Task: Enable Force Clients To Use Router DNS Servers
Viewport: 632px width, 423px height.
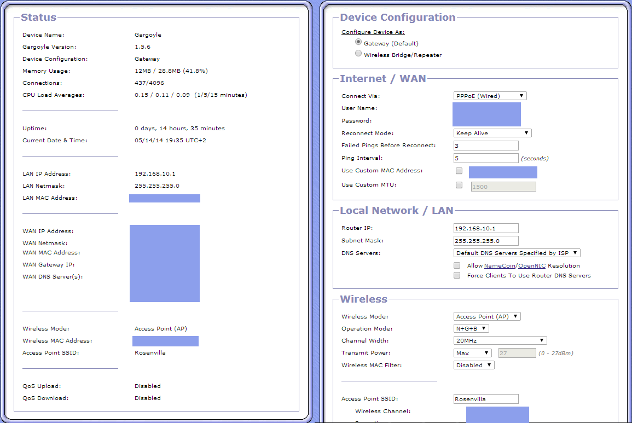Action: (x=457, y=275)
